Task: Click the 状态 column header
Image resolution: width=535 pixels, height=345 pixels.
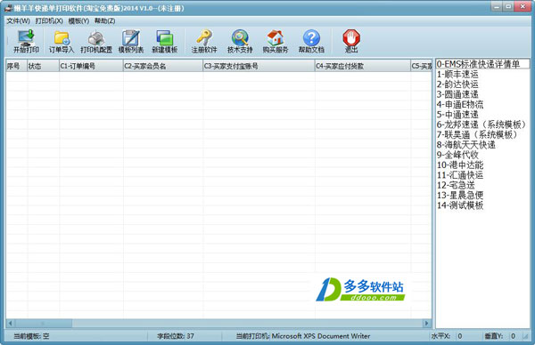Action: pos(43,66)
